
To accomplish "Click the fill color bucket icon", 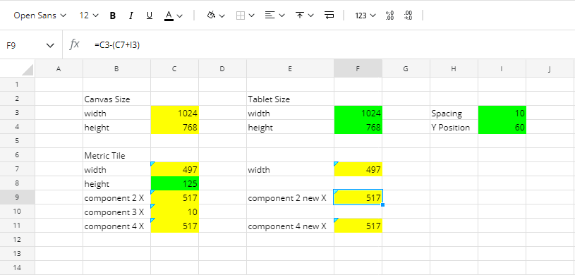I will coord(211,16).
